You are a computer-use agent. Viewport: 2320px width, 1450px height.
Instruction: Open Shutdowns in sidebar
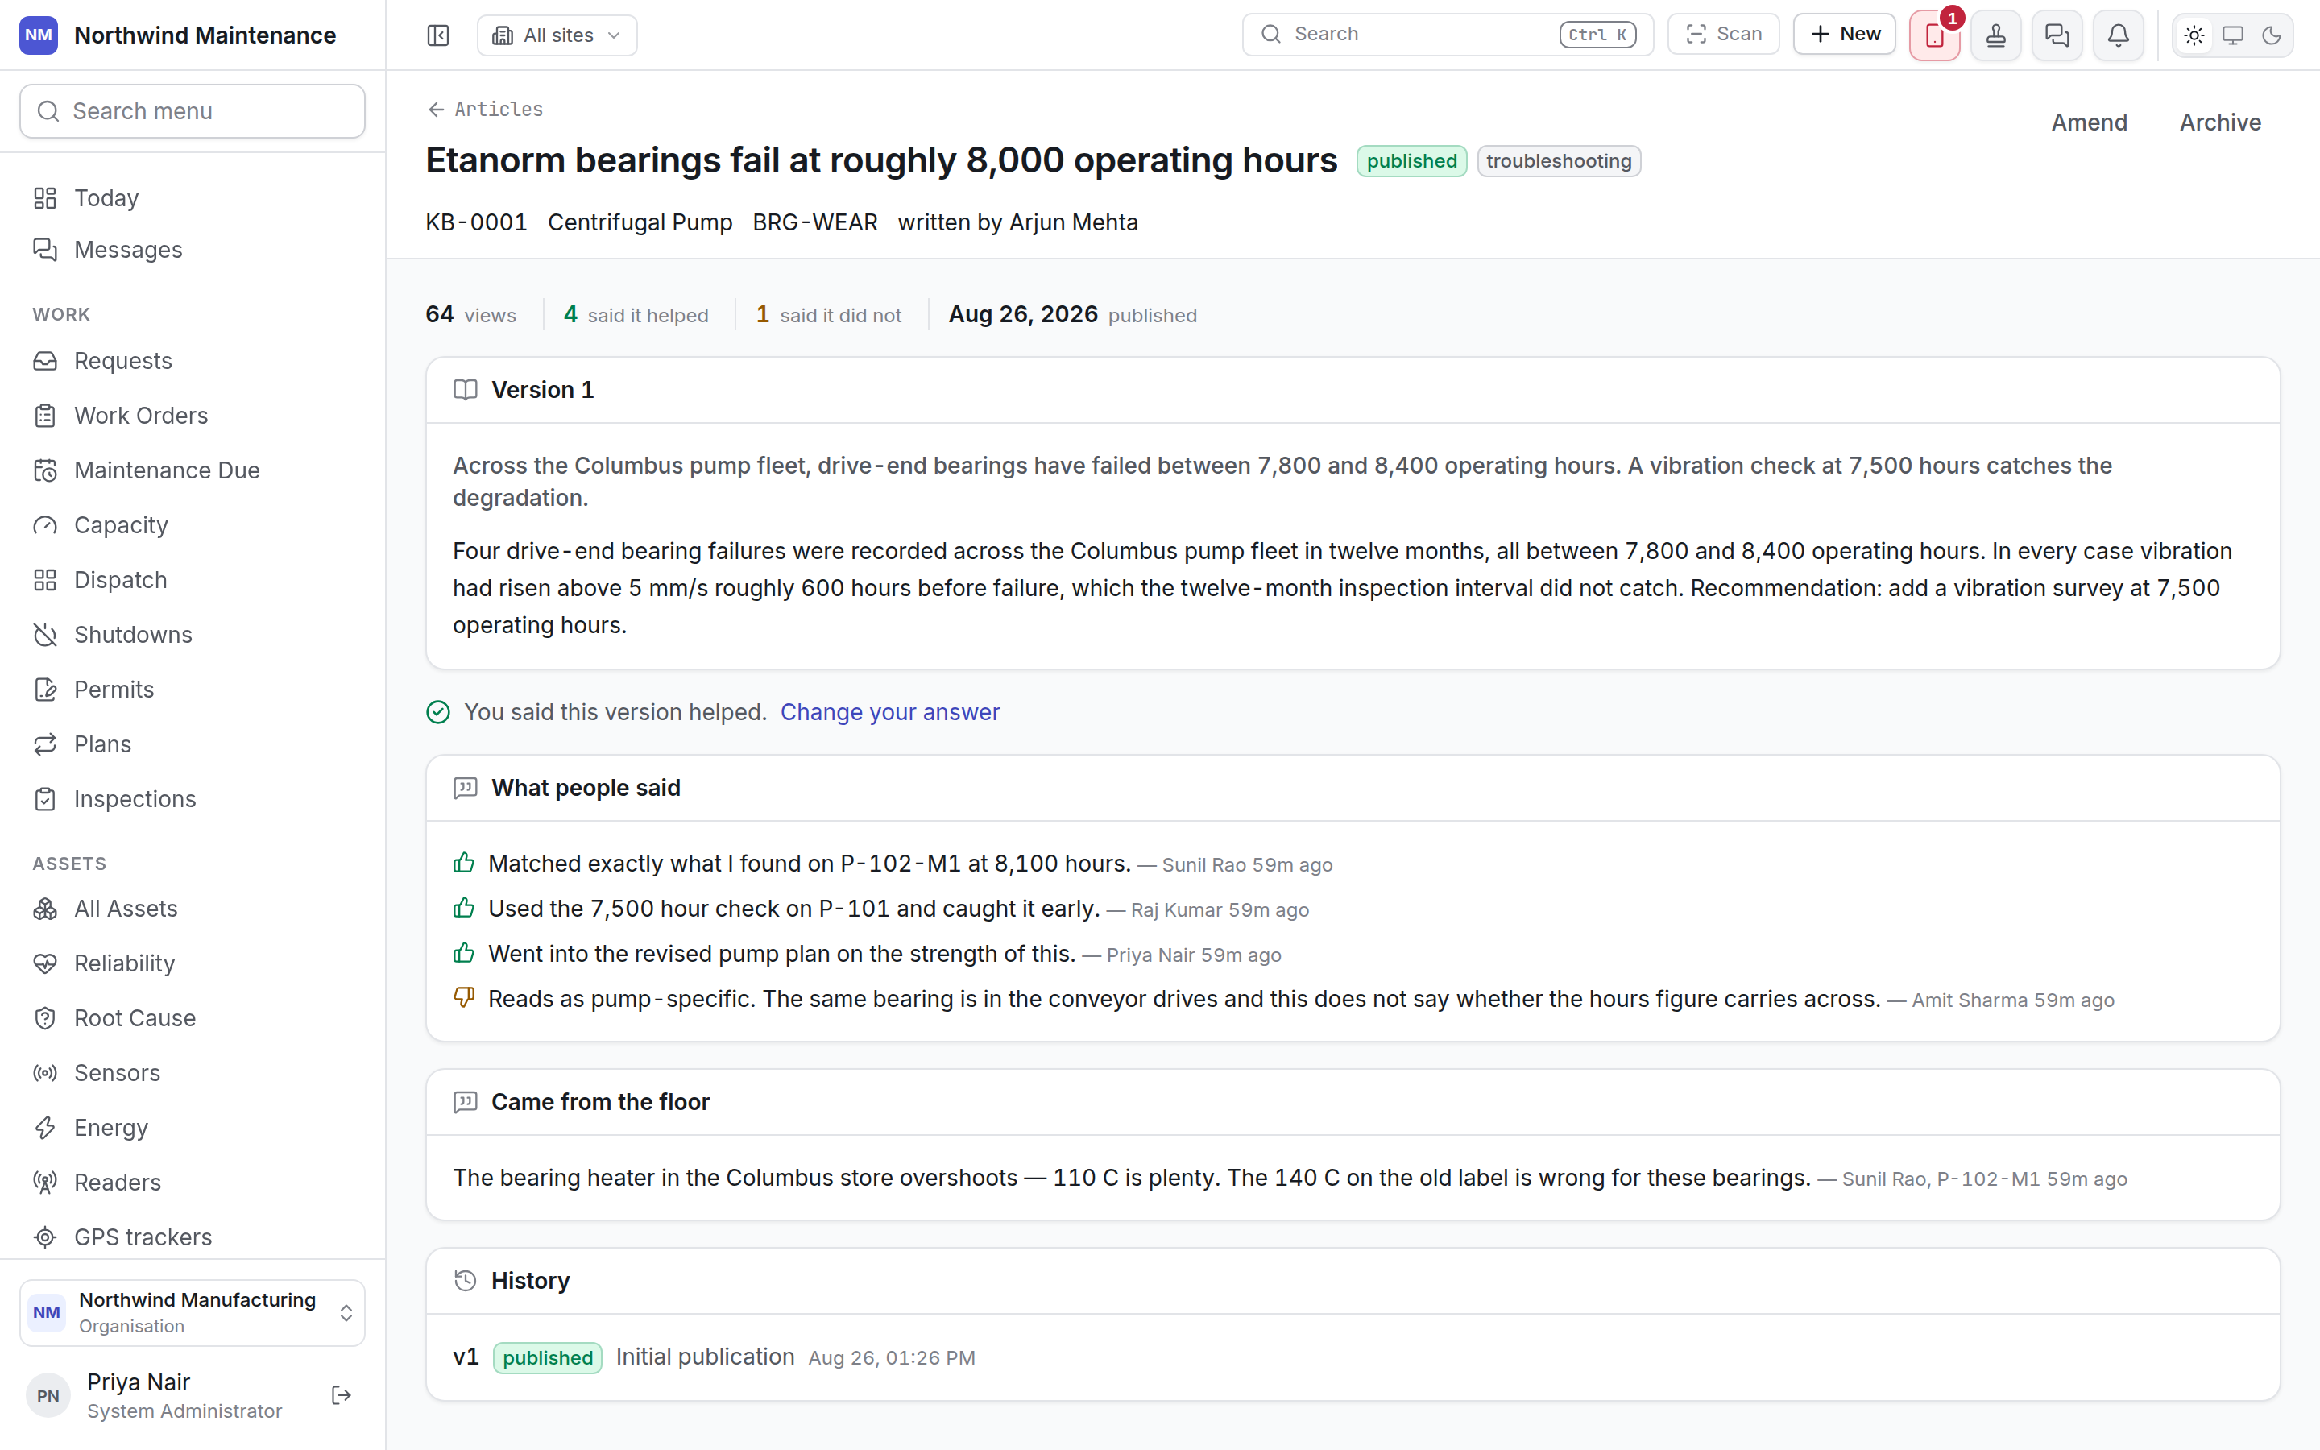(193, 634)
